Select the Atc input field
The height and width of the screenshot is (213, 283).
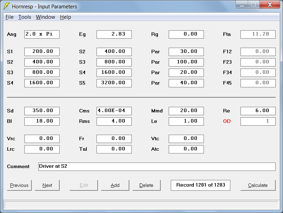pyautogui.click(x=186, y=149)
